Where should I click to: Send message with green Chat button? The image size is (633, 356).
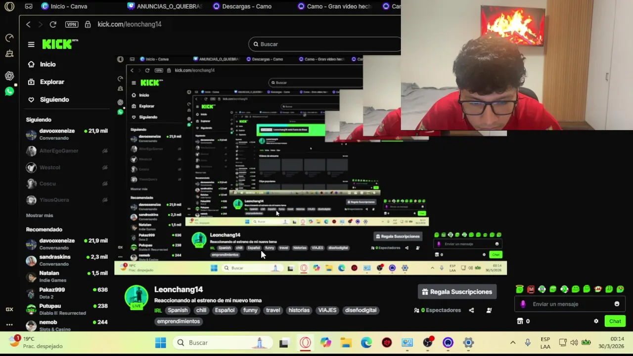pos(615,321)
